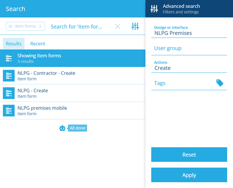233x188 pixels.
Task: Click the NLPG - Contractor - Create form icon
Action: tap(9, 76)
